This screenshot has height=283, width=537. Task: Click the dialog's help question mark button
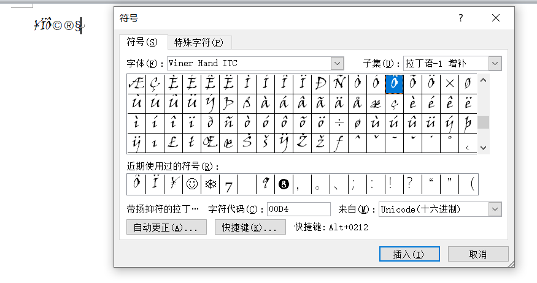pos(461,18)
